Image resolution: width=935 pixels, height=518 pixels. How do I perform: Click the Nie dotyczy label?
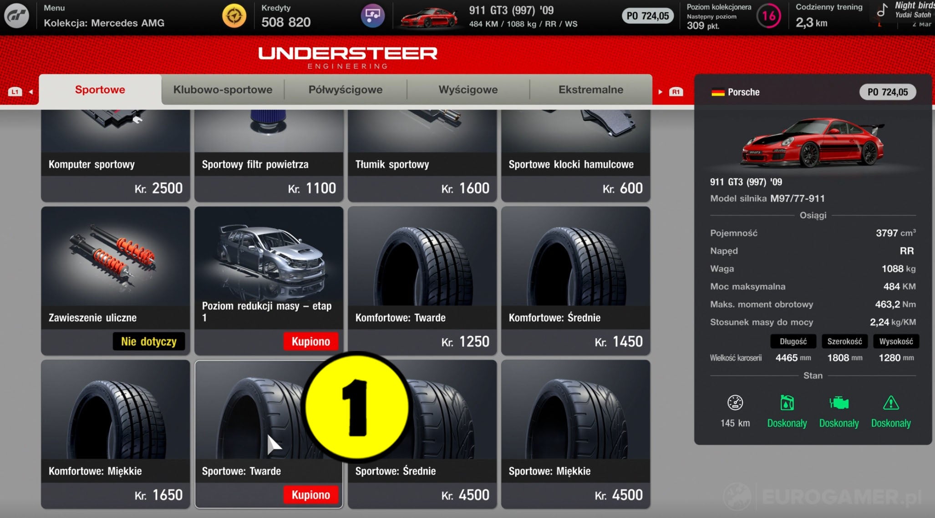(x=149, y=341)
